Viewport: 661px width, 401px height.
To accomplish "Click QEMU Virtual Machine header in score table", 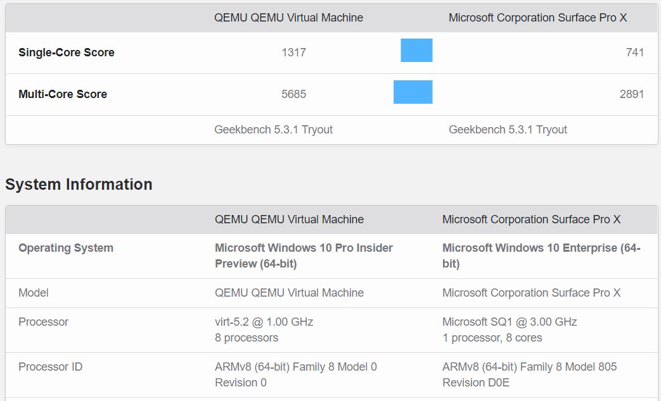I will pos(288,18).
